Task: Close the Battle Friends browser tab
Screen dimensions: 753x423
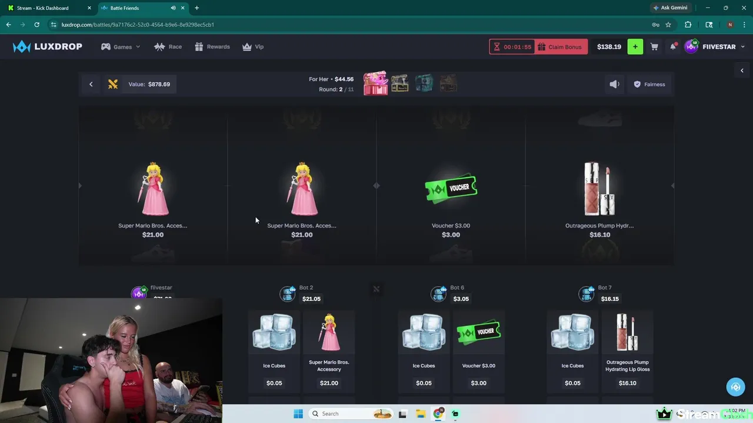Action: 184,8
